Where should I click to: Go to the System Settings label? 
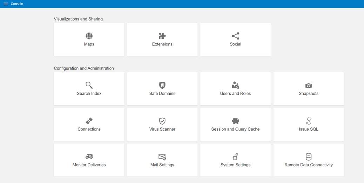click(x=235, y=165)
